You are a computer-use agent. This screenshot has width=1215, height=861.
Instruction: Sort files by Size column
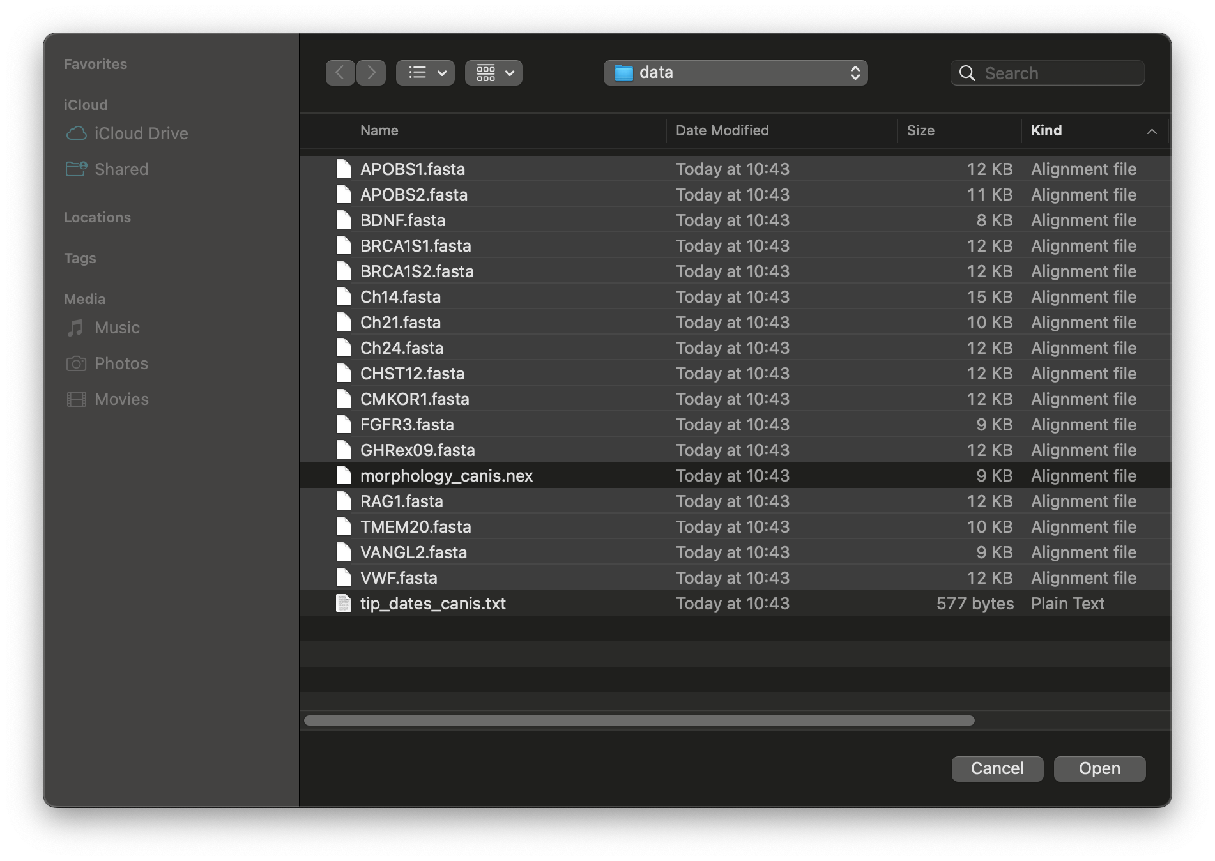pos(921,130)
